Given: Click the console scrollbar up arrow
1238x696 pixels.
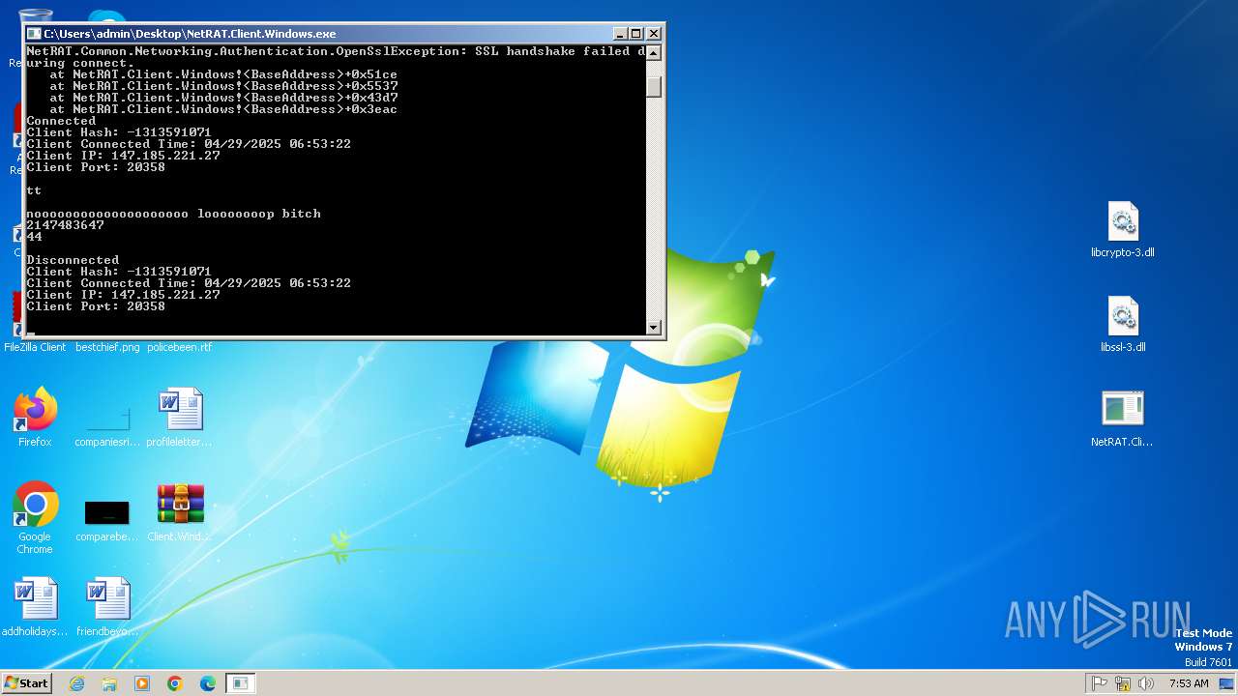Looking at the screenshot, I should point(654,52).
